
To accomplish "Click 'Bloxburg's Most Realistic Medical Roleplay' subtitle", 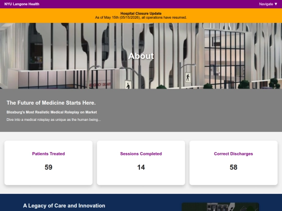I will pos(52,113).
